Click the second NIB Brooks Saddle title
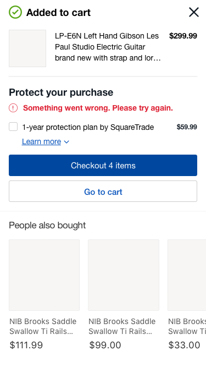 (x=122, y=326)
